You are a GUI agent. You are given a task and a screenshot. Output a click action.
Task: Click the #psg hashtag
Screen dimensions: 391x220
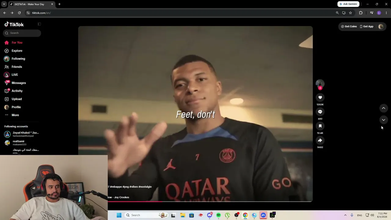126,187
